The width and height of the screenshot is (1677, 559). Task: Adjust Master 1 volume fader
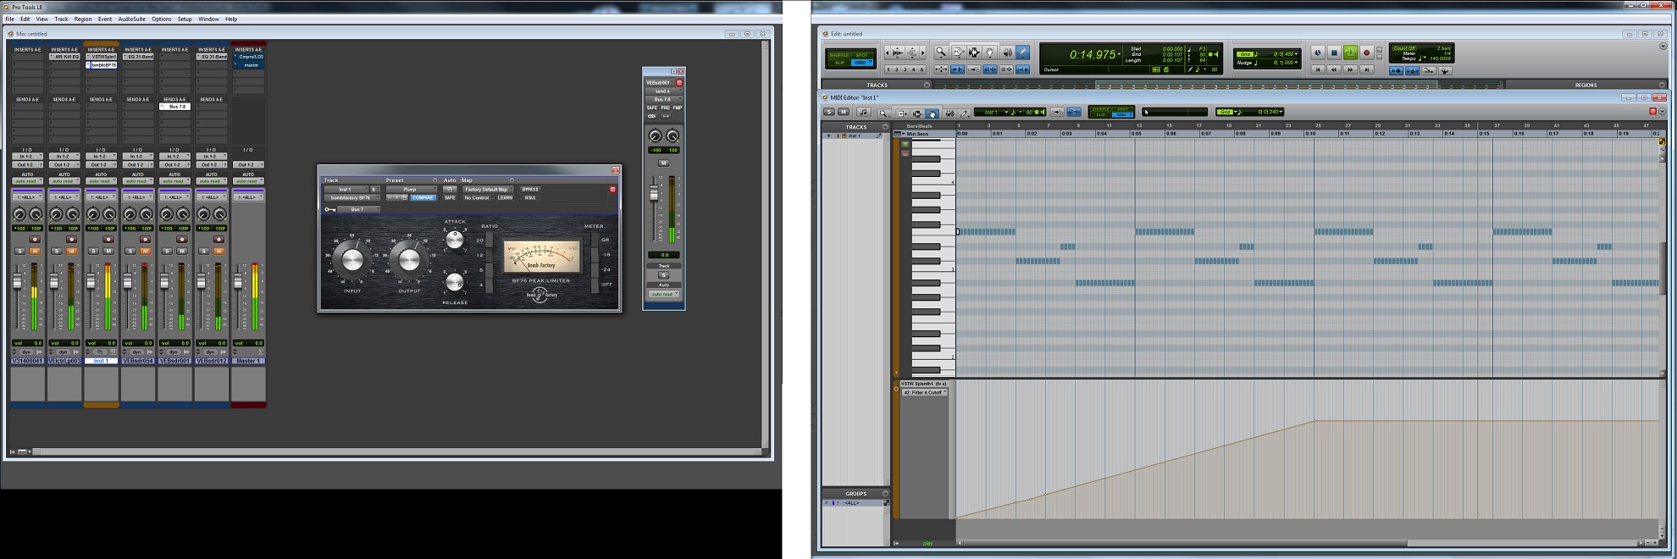pyautogui.click(x=238, y=280)
